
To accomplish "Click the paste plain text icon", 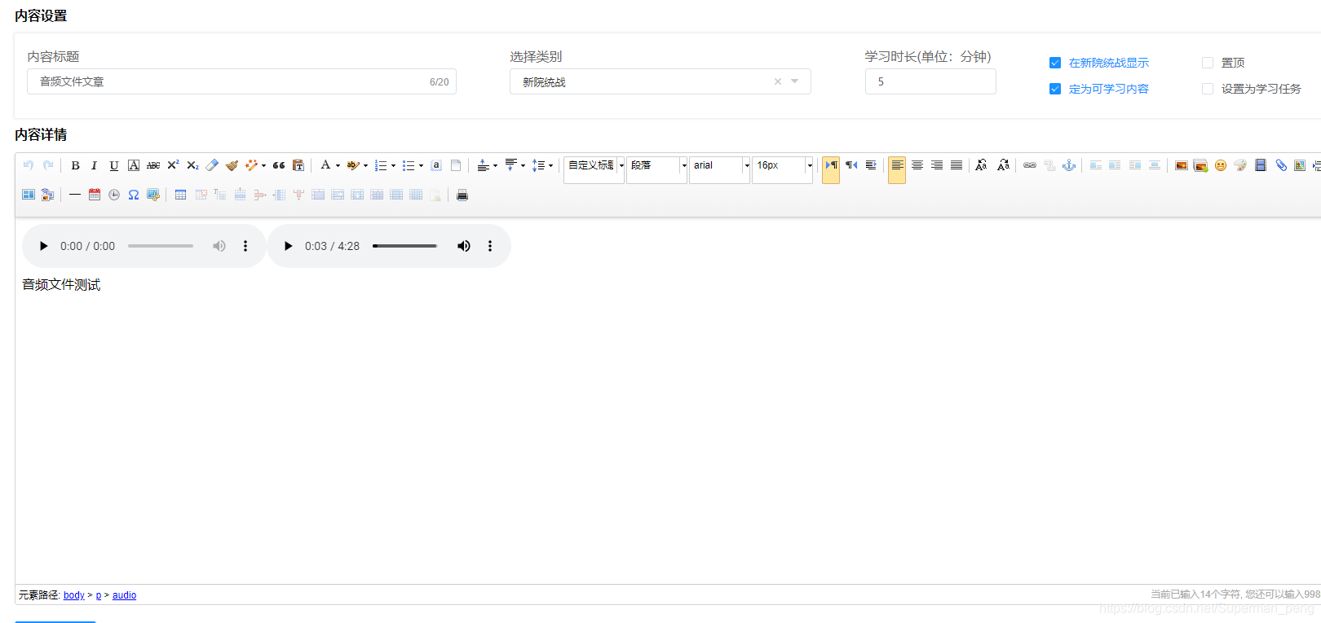I will click(298, 165).
